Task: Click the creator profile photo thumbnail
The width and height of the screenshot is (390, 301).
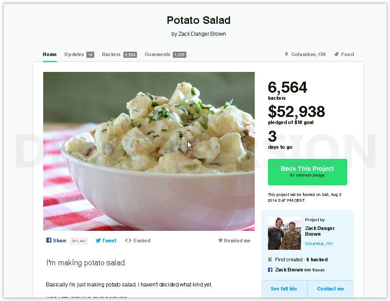Action: tap(284, 233)
